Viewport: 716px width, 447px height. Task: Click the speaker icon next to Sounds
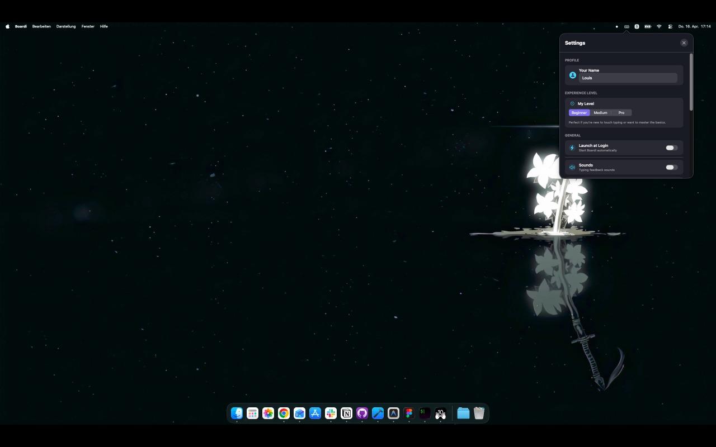[572, 167]
